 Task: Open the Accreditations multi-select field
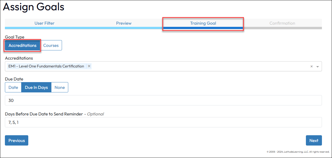pyautogui.click(x=190, y=66)
